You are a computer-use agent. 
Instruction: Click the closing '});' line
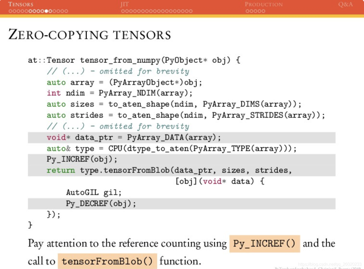(54, 215)
